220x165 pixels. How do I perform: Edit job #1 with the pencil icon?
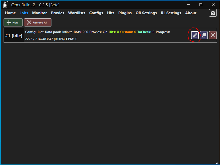point(195,35)
